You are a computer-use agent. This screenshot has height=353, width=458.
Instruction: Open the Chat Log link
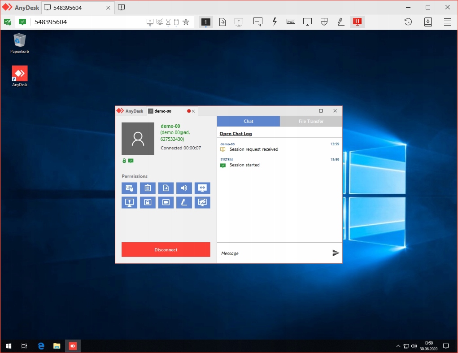coord(236,134)
